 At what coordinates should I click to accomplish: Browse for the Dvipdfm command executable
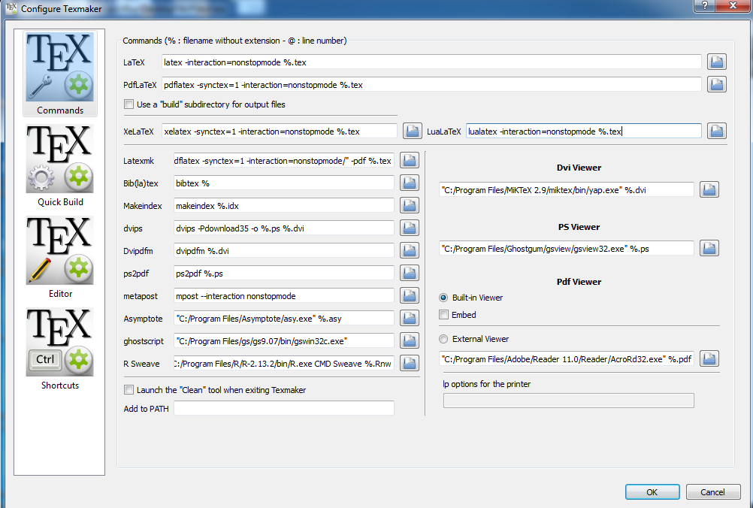coord(409,251)
